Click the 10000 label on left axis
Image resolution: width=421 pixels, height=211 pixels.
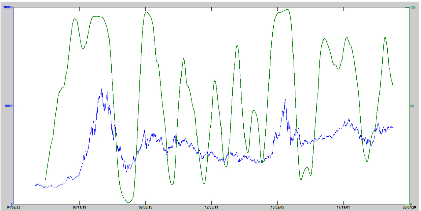coord(8,7)
